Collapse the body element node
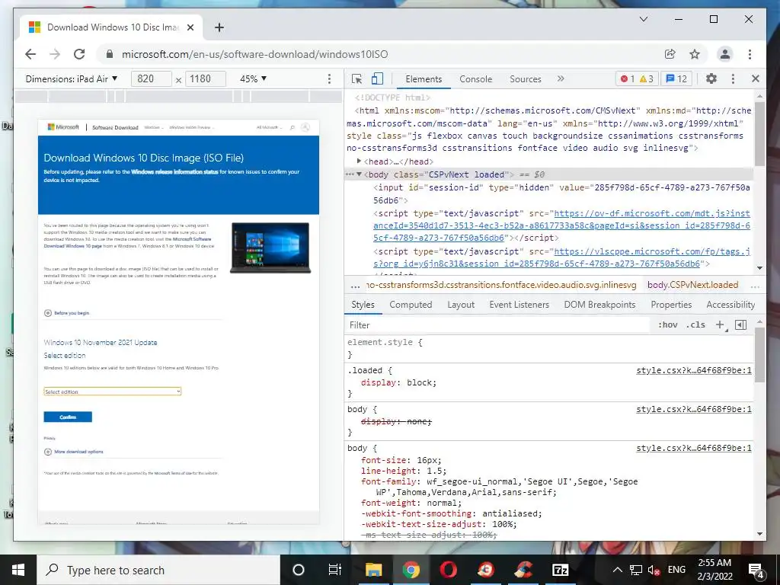 (x=359, y=174)
